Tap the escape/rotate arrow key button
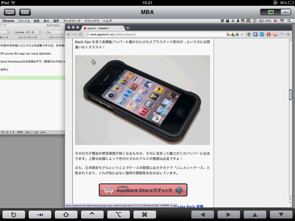295x221 pixels. pyautogui.click(x=13, y=215)
